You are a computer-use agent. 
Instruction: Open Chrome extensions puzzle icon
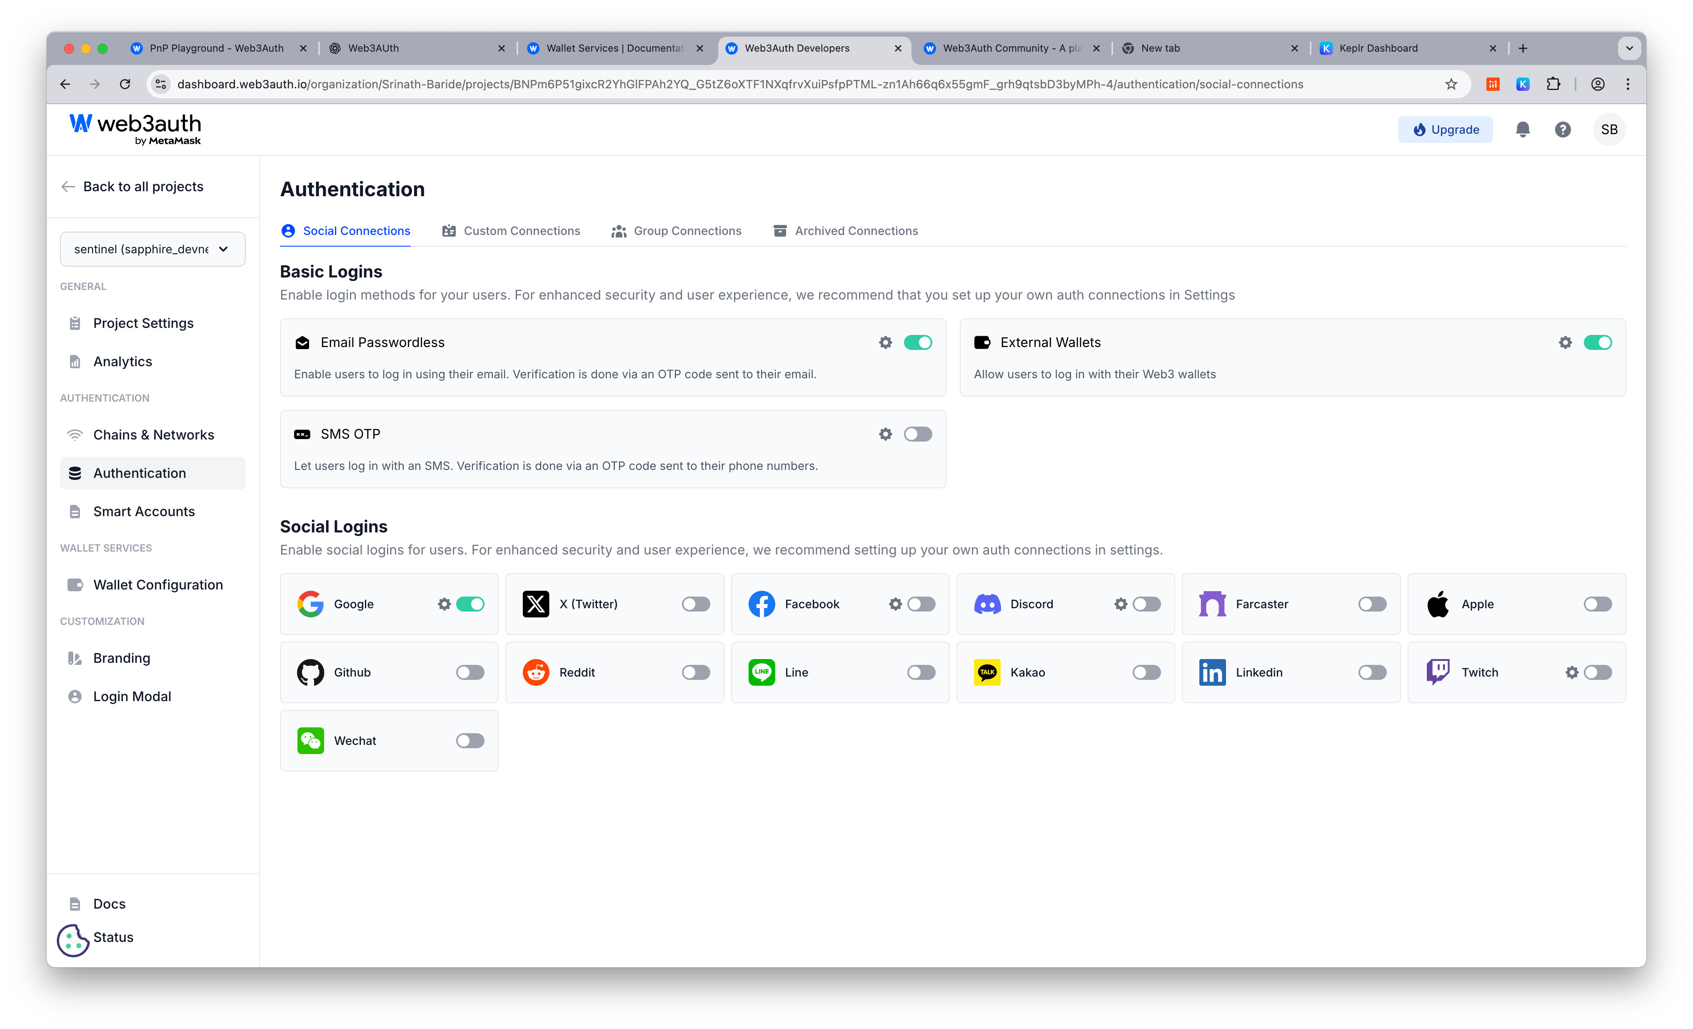[x=1553, y=84]
